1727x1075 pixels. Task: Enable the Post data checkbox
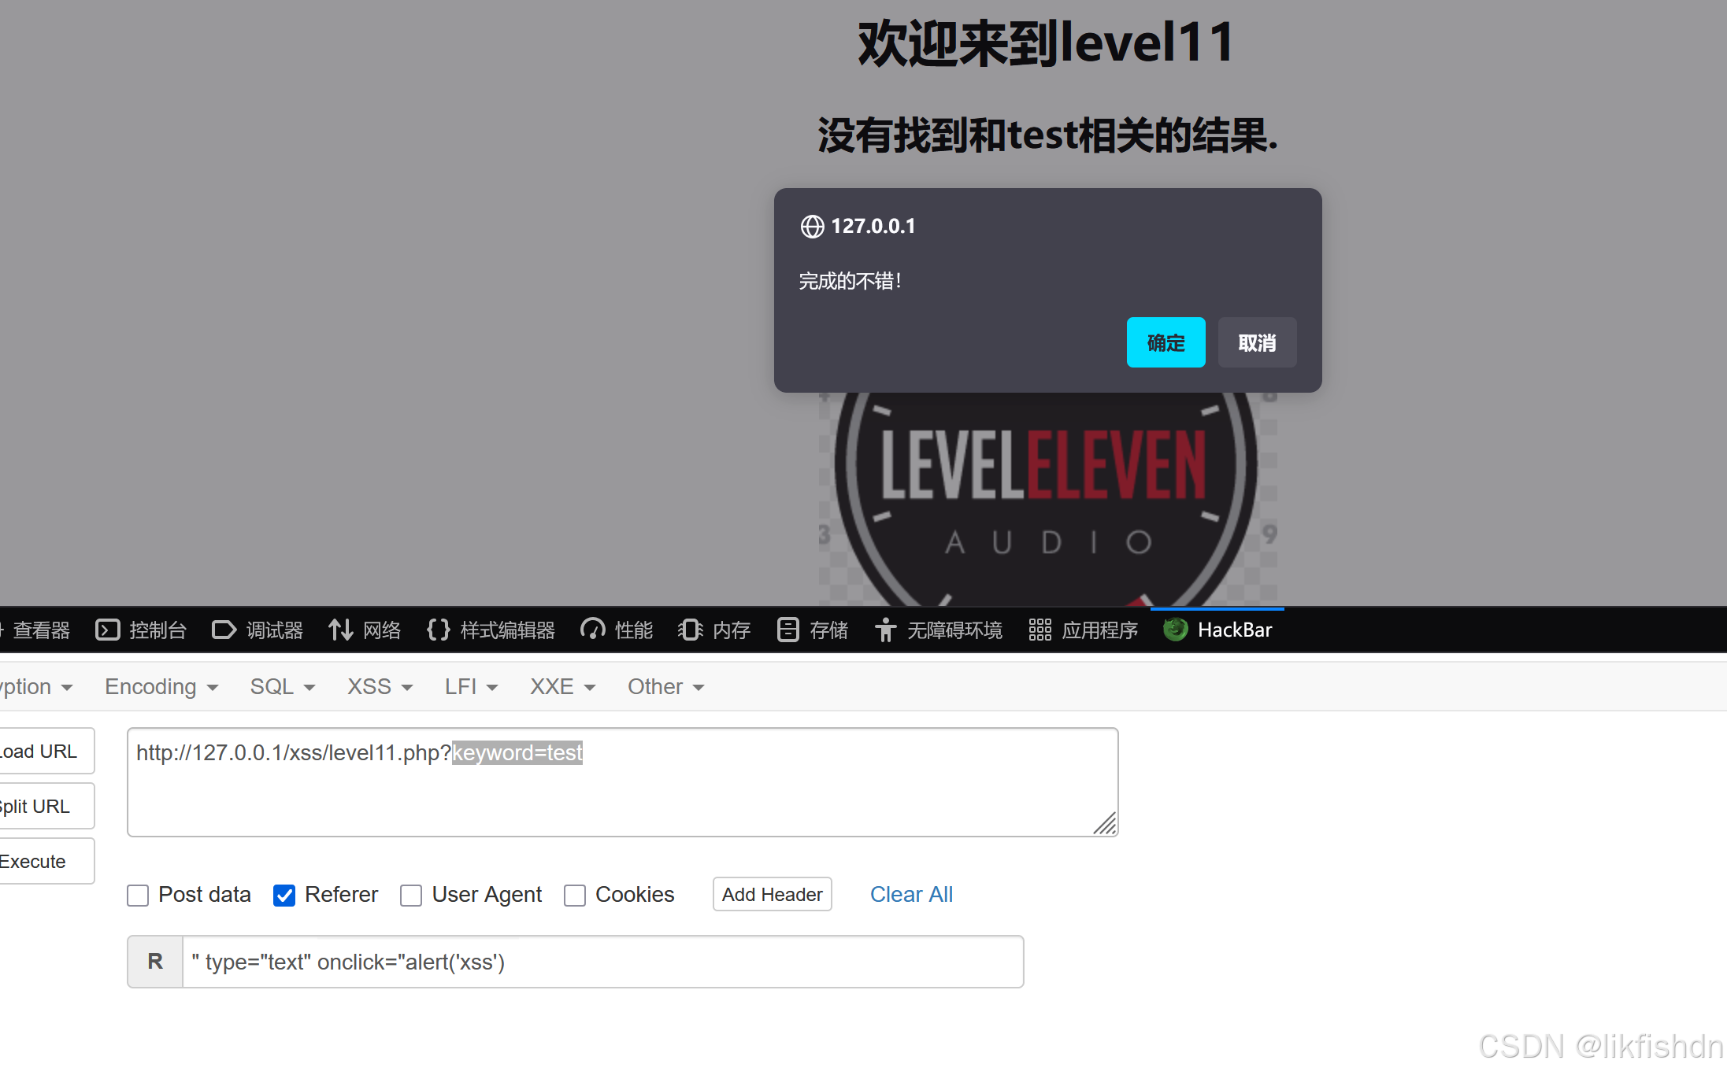(x=138, y=896)
